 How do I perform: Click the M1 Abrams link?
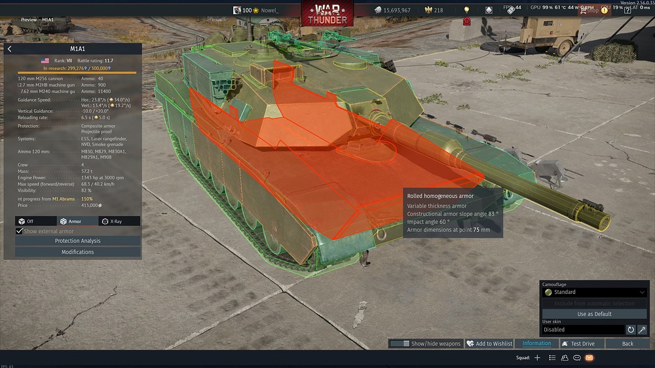[64, 199]
